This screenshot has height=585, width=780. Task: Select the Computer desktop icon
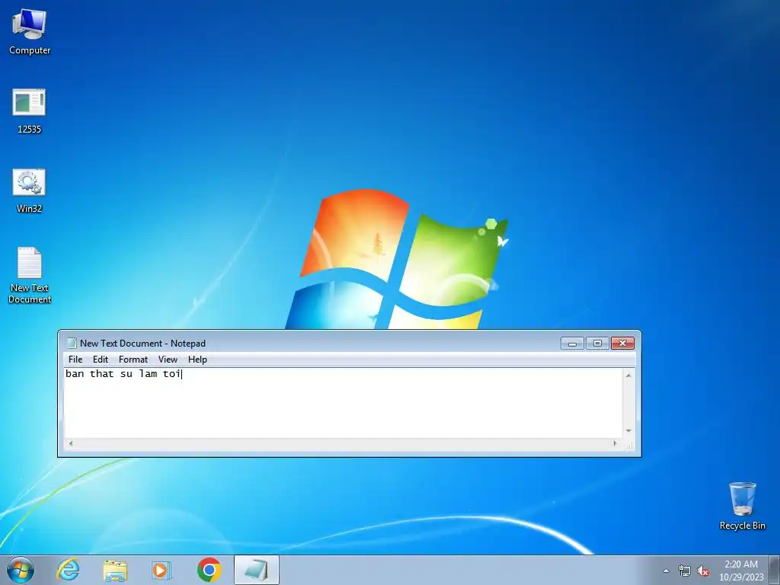pos(30,32)
